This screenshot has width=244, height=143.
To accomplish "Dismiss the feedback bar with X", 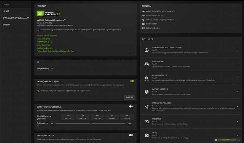I will pyautogui.click(x=239, y=140).
